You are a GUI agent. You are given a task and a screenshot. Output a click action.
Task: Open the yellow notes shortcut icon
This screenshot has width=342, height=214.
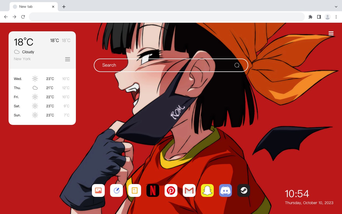135,190
